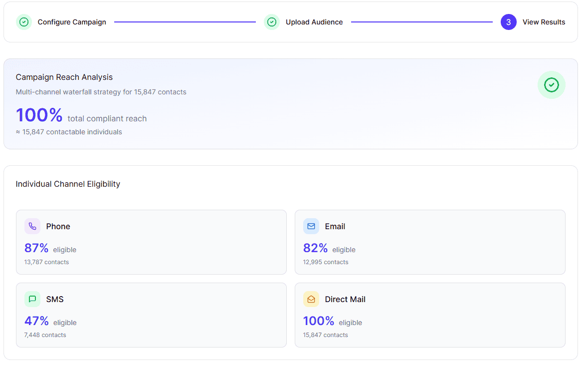Click the 13,787 contacts count under Phone
Image resolution: width=583 pixels, height=365 pixels.
[x=46, y=262]
